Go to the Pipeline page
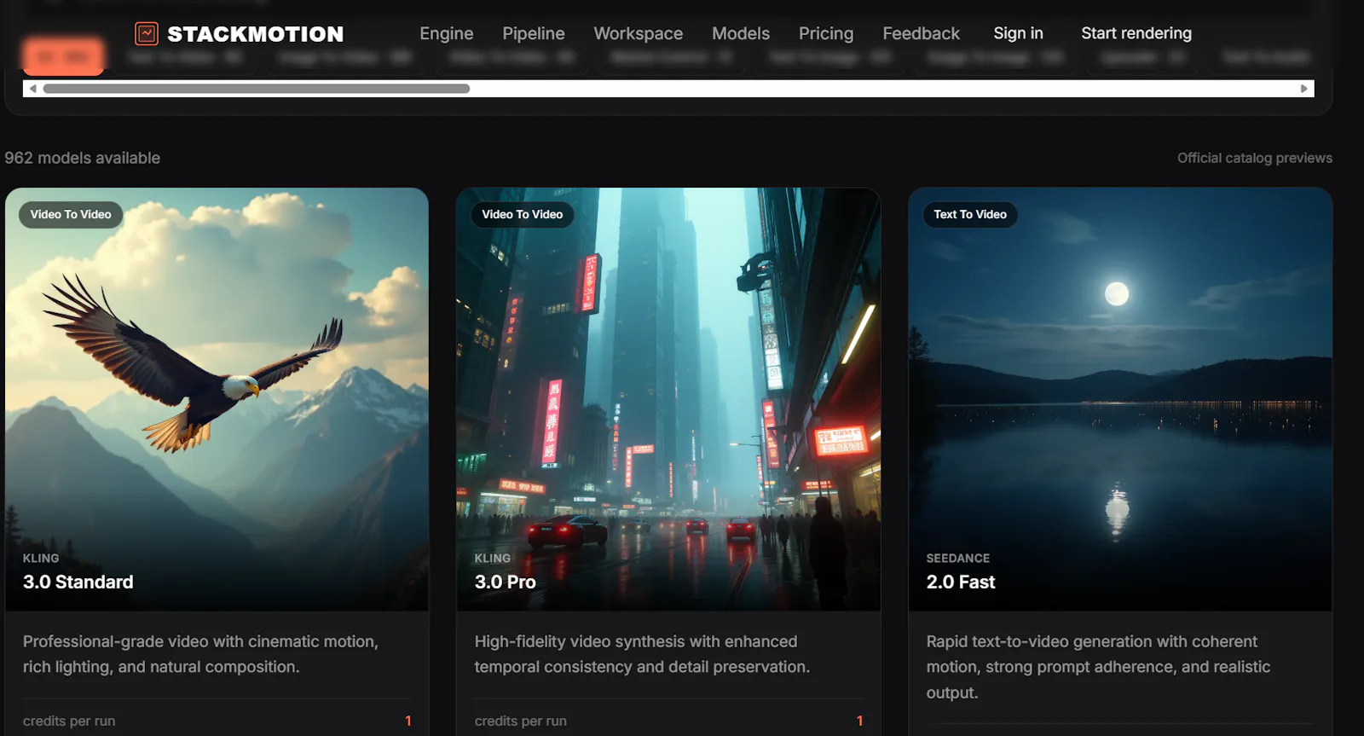The width and height of the screenshot is (1364, 736). [x=533, y=33]
